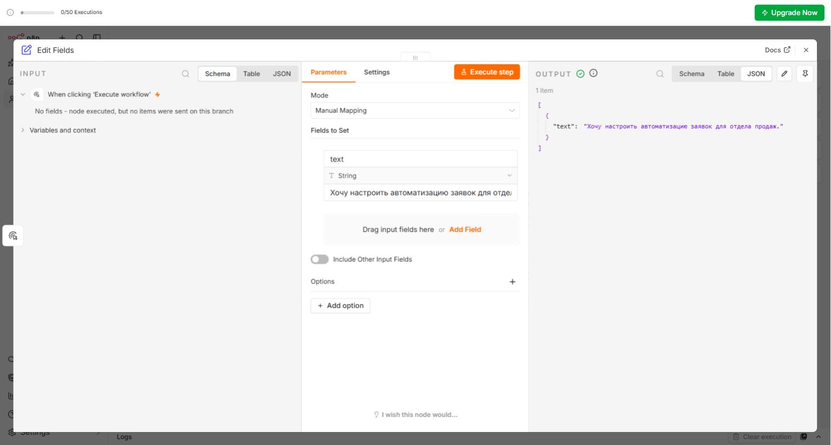Click the Add option button

pyautogui.click(x=340, y=306)
